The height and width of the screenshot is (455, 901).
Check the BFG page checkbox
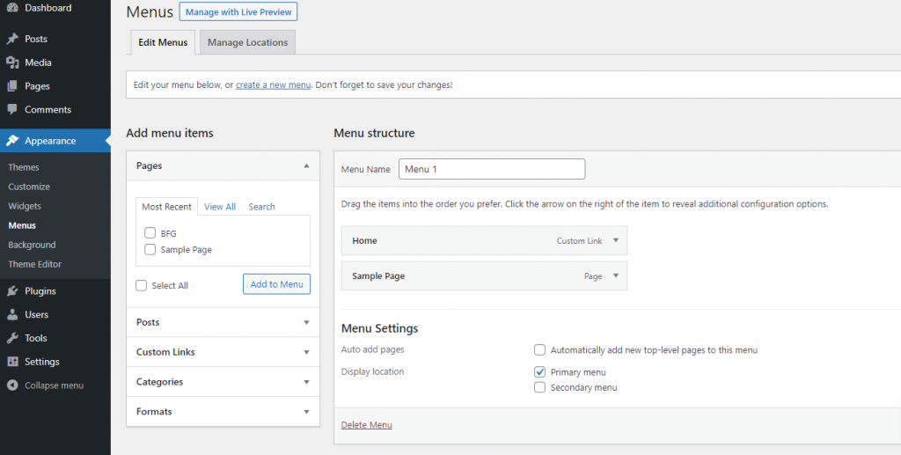coord(150,234)
